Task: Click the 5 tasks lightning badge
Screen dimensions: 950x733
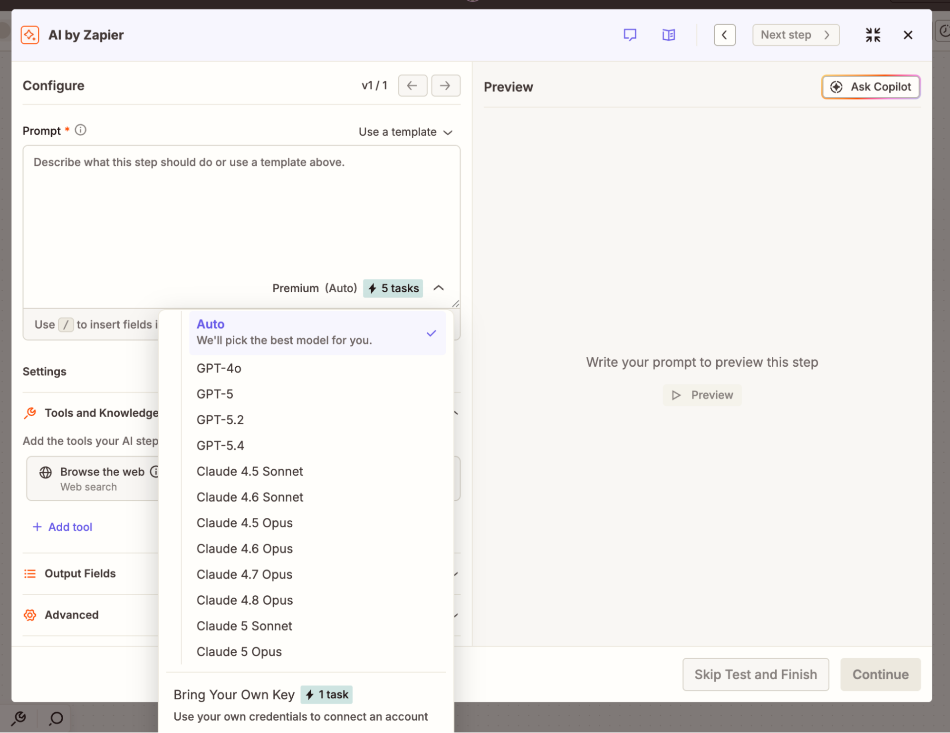Action: coord(393,288)
